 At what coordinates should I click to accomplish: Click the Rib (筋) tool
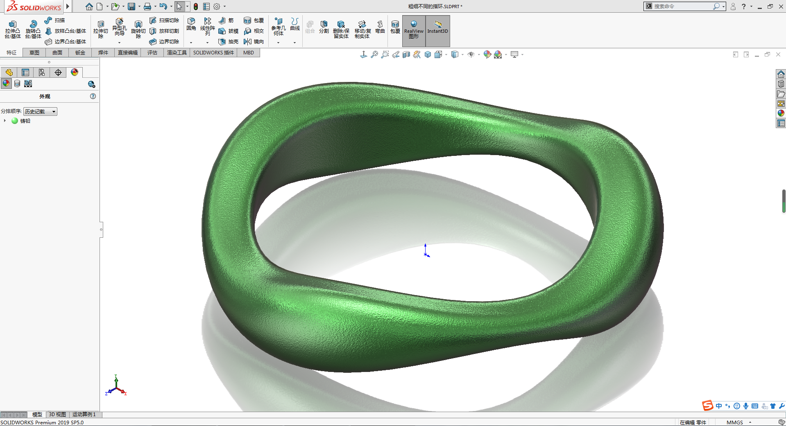226,20
